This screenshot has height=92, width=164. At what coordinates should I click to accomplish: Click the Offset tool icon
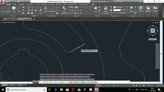[40, 13]
